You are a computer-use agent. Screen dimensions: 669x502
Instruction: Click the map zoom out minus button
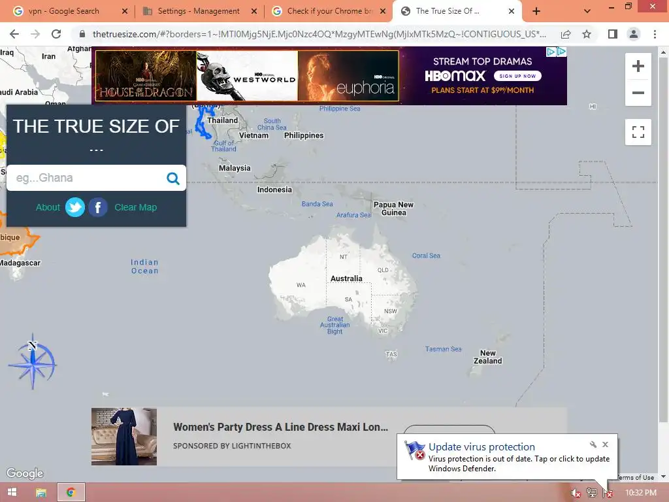[x=638, y=93]
